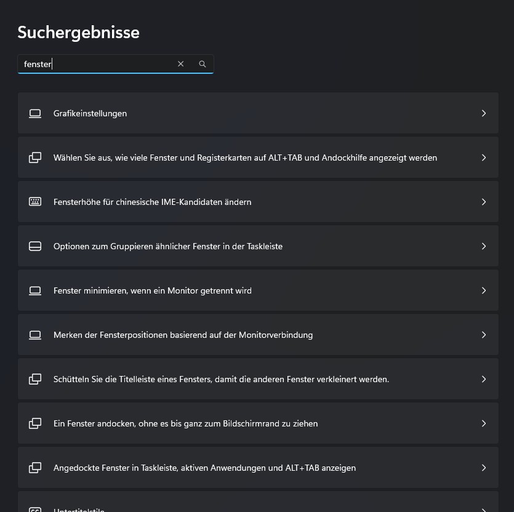Open Fenster minimieren, wenn ein Monitor getrennt wird
514x512 pixels.
[153, 290]
